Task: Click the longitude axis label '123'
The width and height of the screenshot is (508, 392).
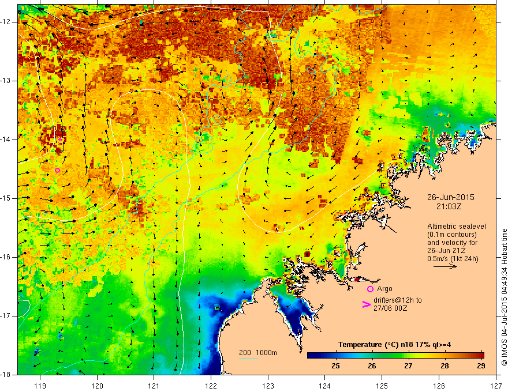Action: (x=268, y=386)
